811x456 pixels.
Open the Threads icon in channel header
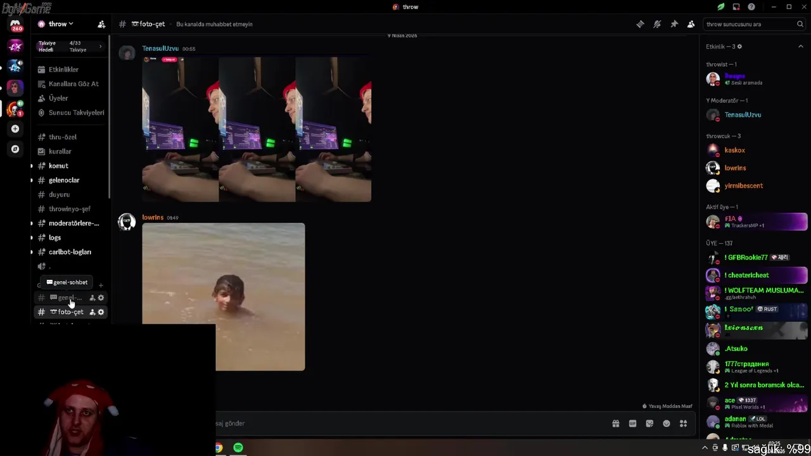(641, 24)
